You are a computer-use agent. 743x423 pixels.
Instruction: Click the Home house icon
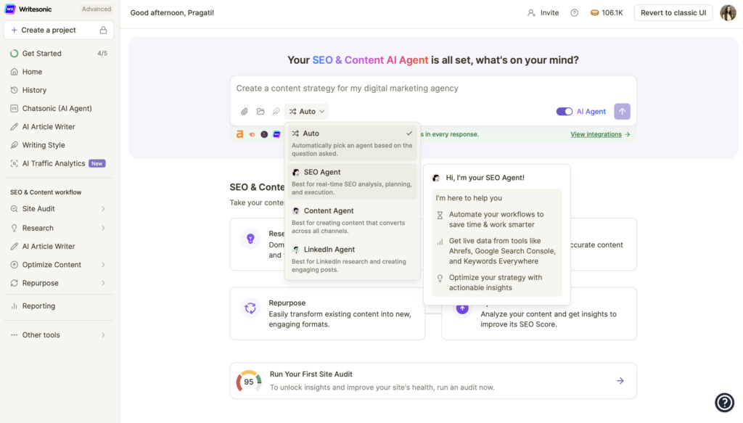pos(15,72)
